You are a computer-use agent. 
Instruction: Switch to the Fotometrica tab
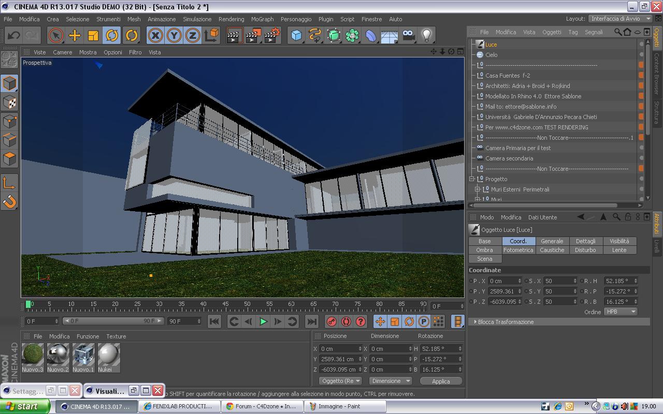pyautogui.click(x=518, y=250)
